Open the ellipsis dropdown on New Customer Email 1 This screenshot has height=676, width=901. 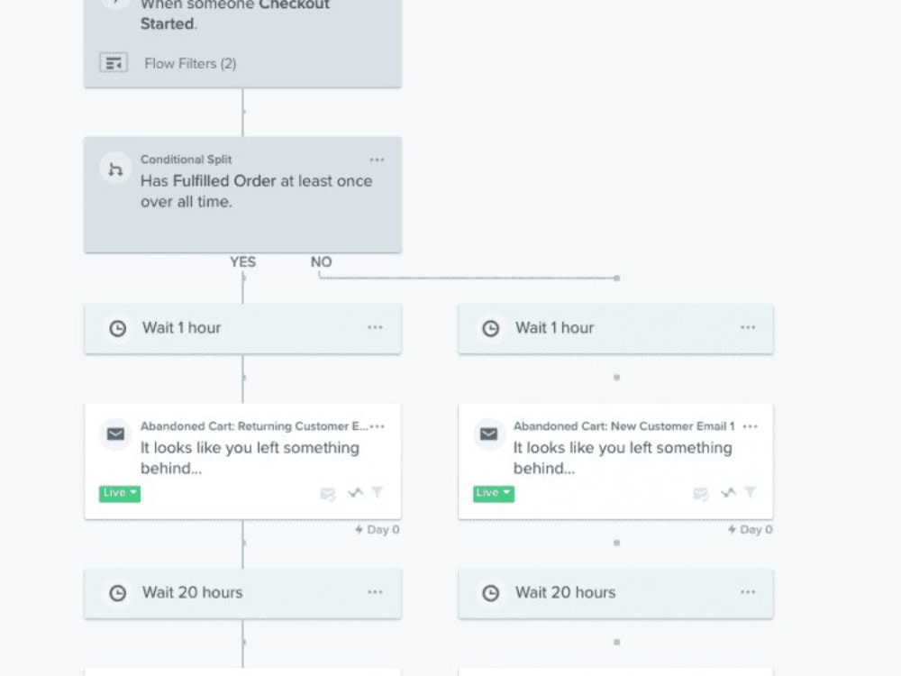pyautogui.click(x=751, y=426)
